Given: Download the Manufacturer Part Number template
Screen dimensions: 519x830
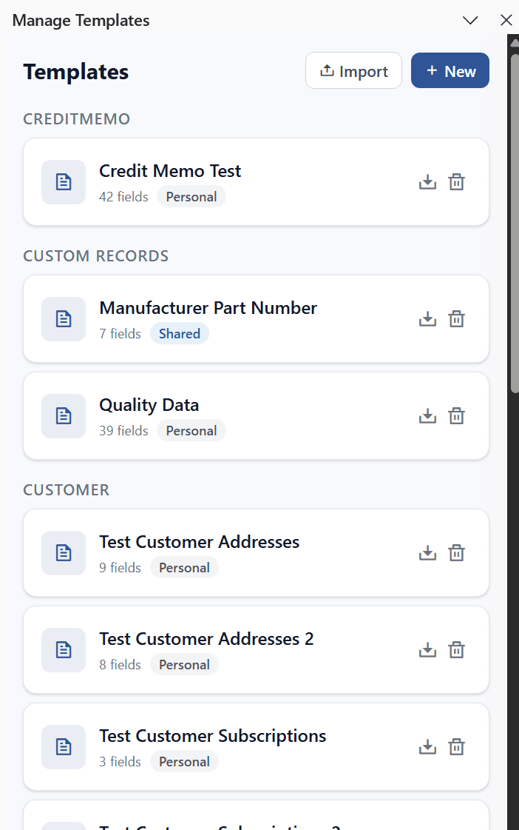Looking at the screenshot, I should (427, 319).
